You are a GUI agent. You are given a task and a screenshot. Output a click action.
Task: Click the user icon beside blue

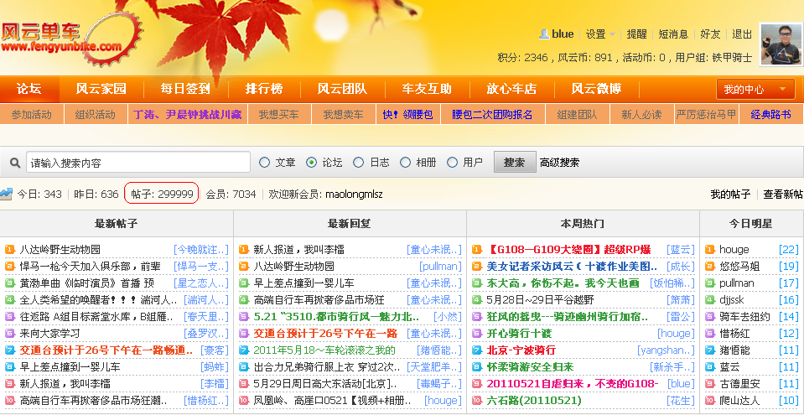pos(543,34)
